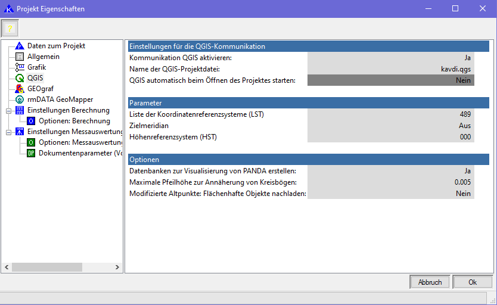Toggle Kommunikation QGIS aktivieren value Ja
Viewport: 497px width, 305px height.
coord(390,58)
